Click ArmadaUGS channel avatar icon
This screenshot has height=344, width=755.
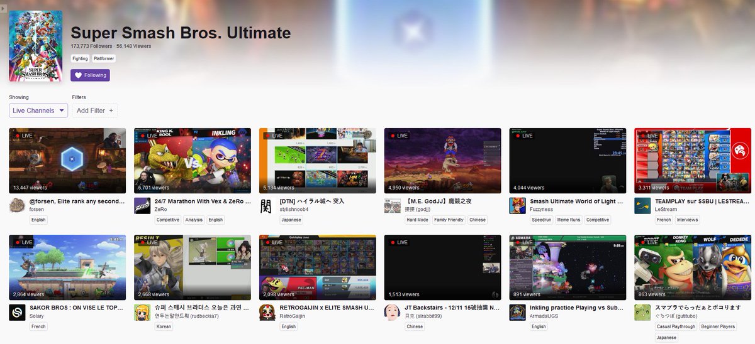pos(517,313)
